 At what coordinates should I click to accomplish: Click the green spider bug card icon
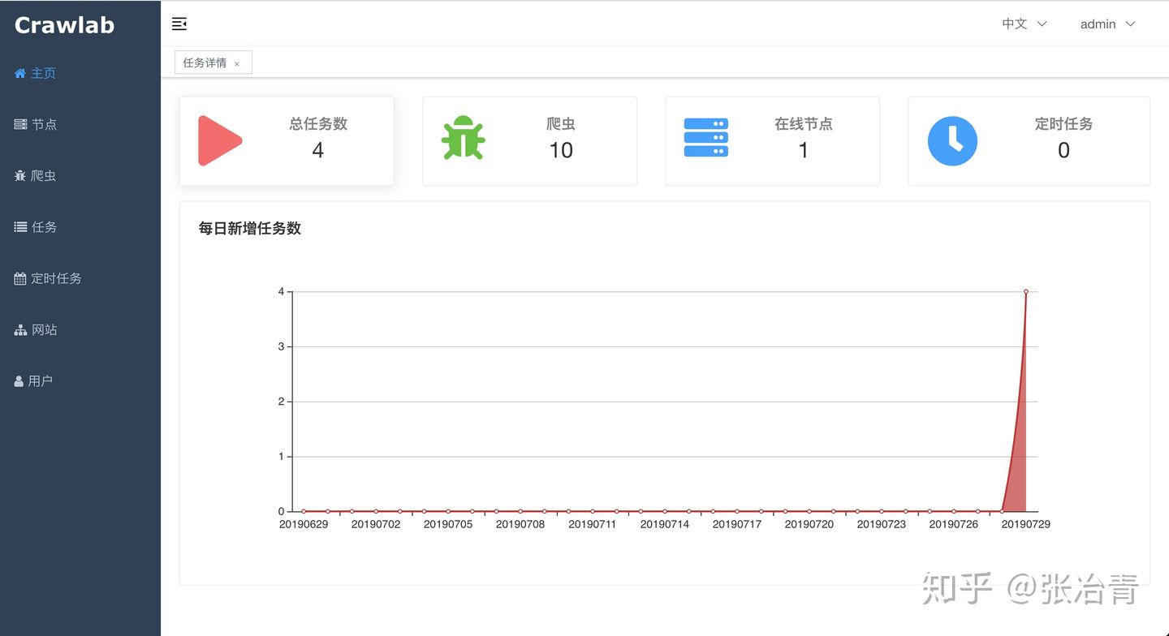click(x=463, y=138)
